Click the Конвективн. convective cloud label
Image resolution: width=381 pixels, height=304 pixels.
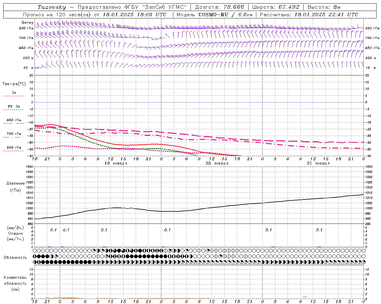pos(15,278)
